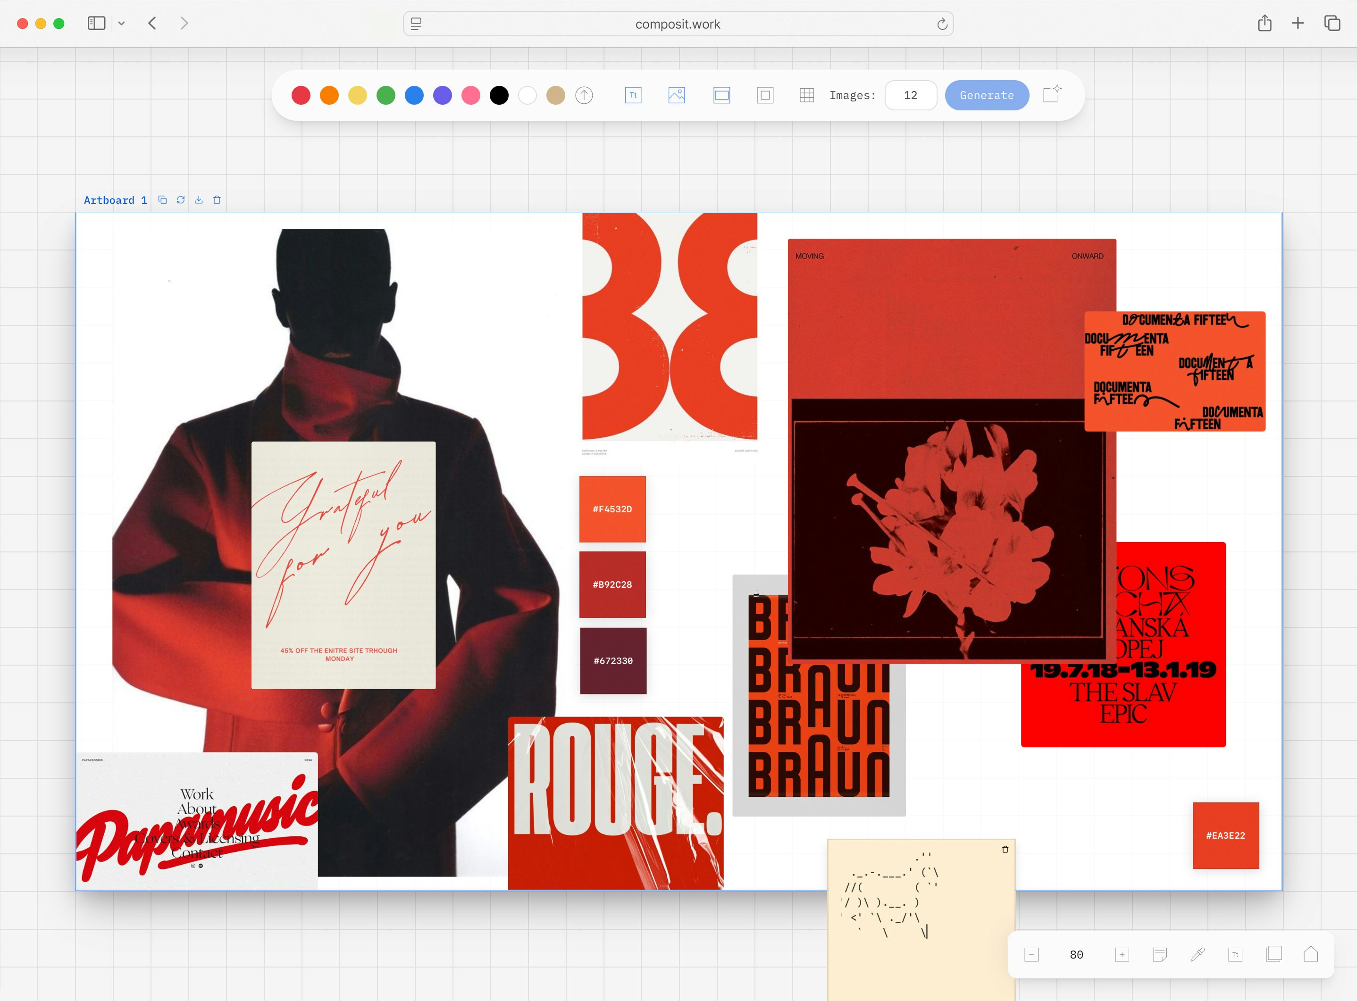Select the Artboard 1 label
Image resolution: width=1357 pixels, height=1001 pixels.
coord(115,200)
